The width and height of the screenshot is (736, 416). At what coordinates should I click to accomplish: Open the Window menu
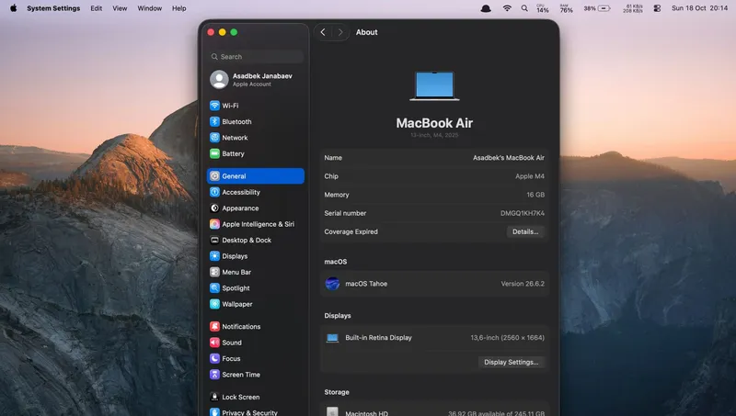[149, 8]
